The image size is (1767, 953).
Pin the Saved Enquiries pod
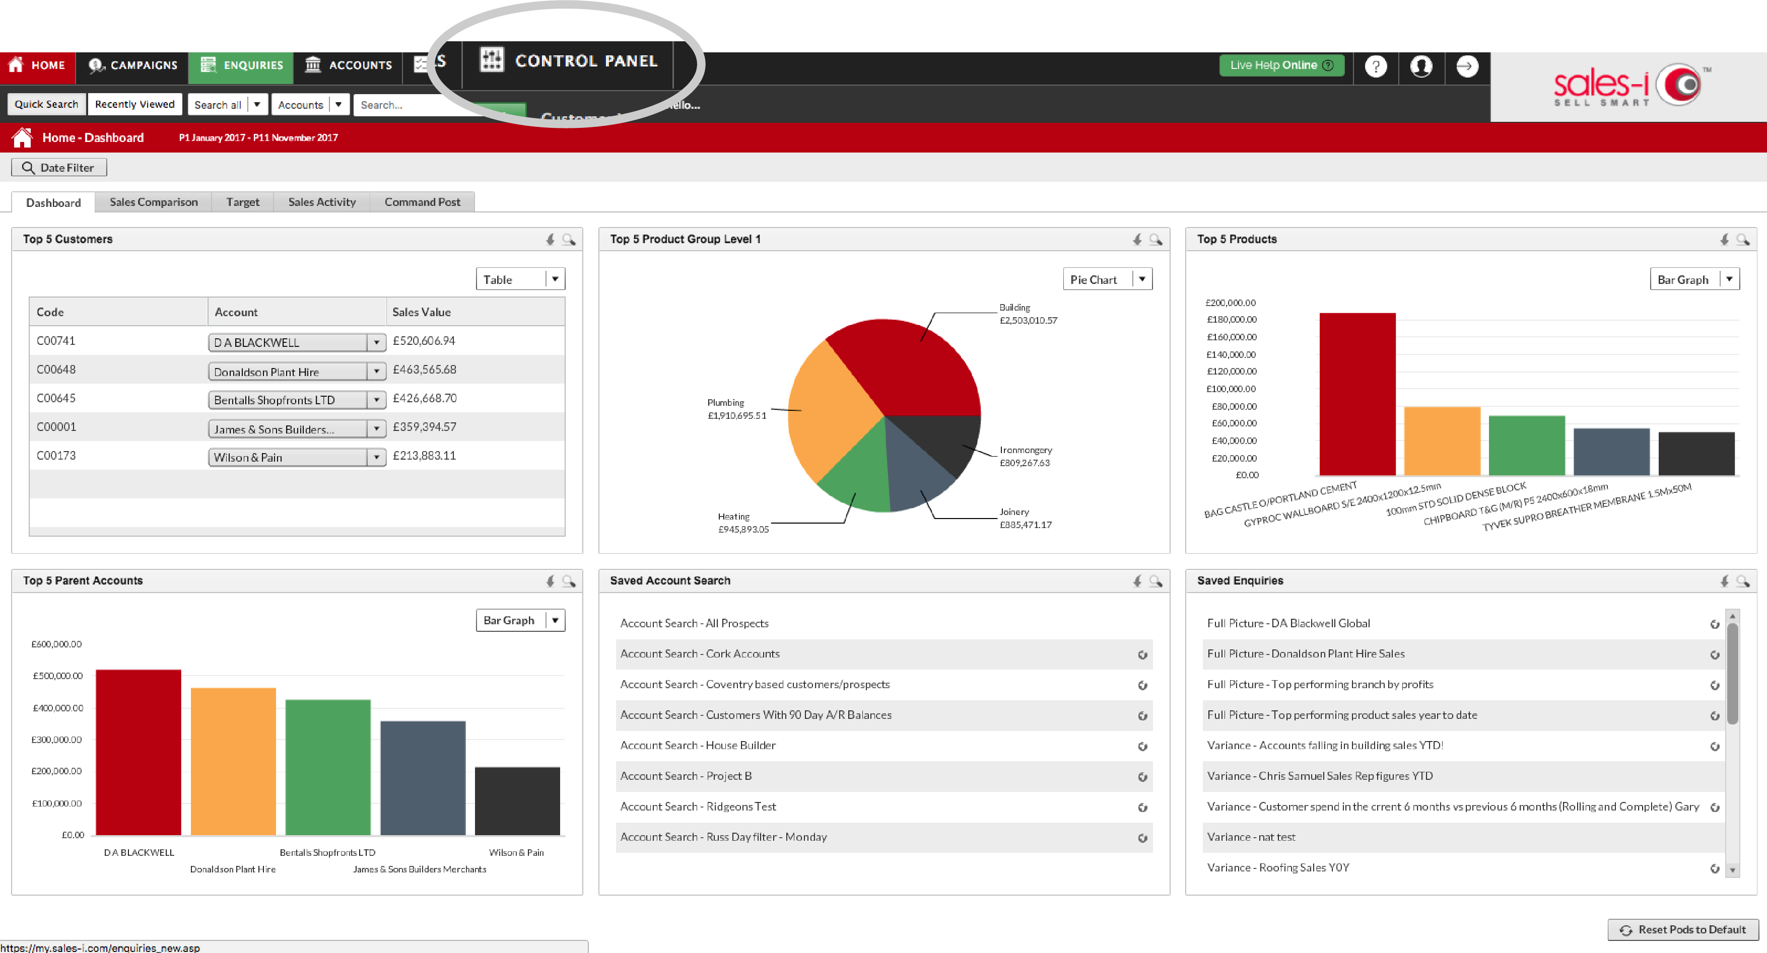1725,581
